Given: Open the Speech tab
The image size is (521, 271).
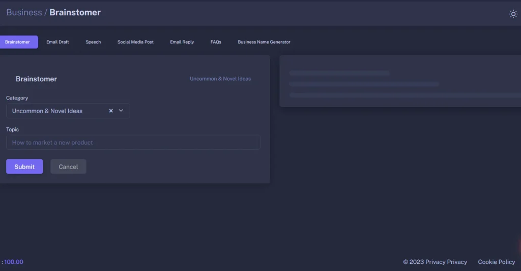Looking at the screenshot, I should [x=93, y=42].
